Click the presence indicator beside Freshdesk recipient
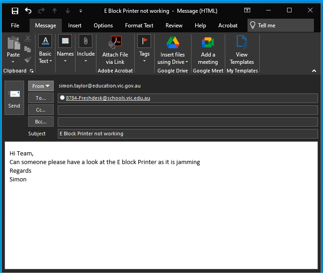 62,98
